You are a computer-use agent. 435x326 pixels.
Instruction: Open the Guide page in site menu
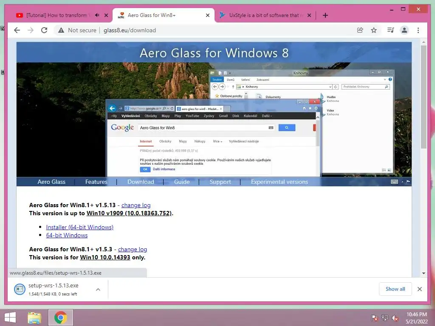point(182,182)
